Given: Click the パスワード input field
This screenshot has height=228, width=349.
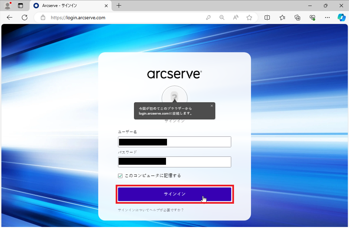Looking at the screenshot, I should click(175, 162).
